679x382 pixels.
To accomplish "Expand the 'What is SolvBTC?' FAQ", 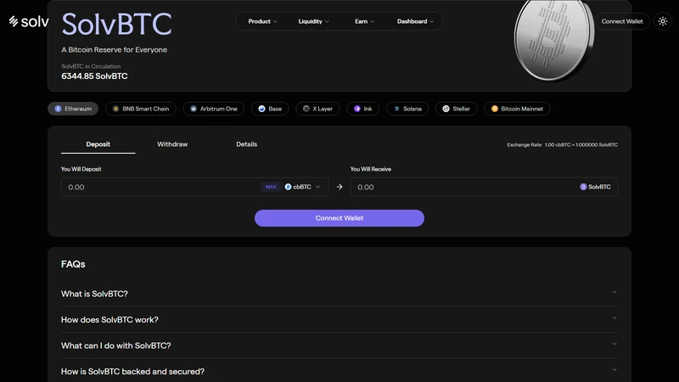I will pyautogui.click(x=339, y=294).
